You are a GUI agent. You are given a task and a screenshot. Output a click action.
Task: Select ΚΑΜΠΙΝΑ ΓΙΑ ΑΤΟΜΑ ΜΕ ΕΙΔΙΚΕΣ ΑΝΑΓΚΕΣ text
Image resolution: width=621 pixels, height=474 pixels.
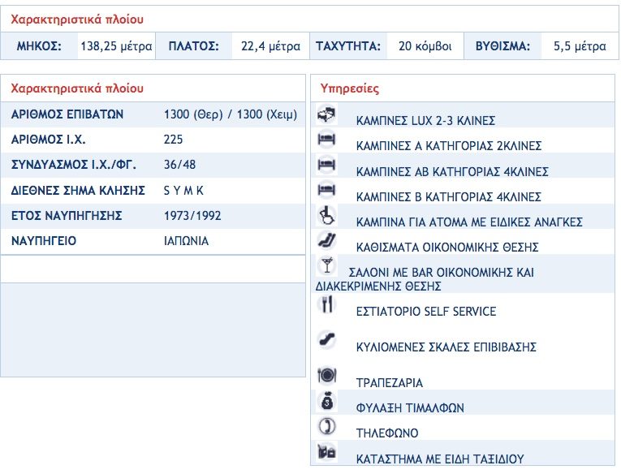469,222
